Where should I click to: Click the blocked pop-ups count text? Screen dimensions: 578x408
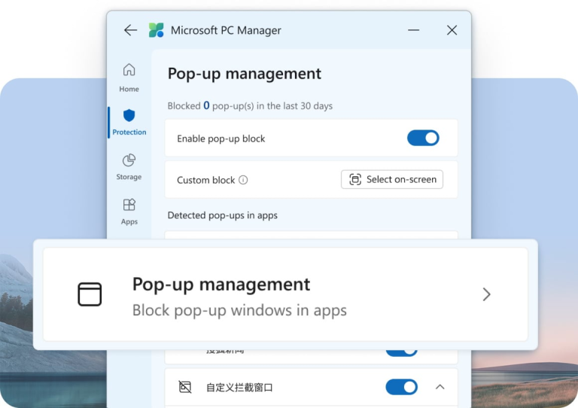(250, 106)
